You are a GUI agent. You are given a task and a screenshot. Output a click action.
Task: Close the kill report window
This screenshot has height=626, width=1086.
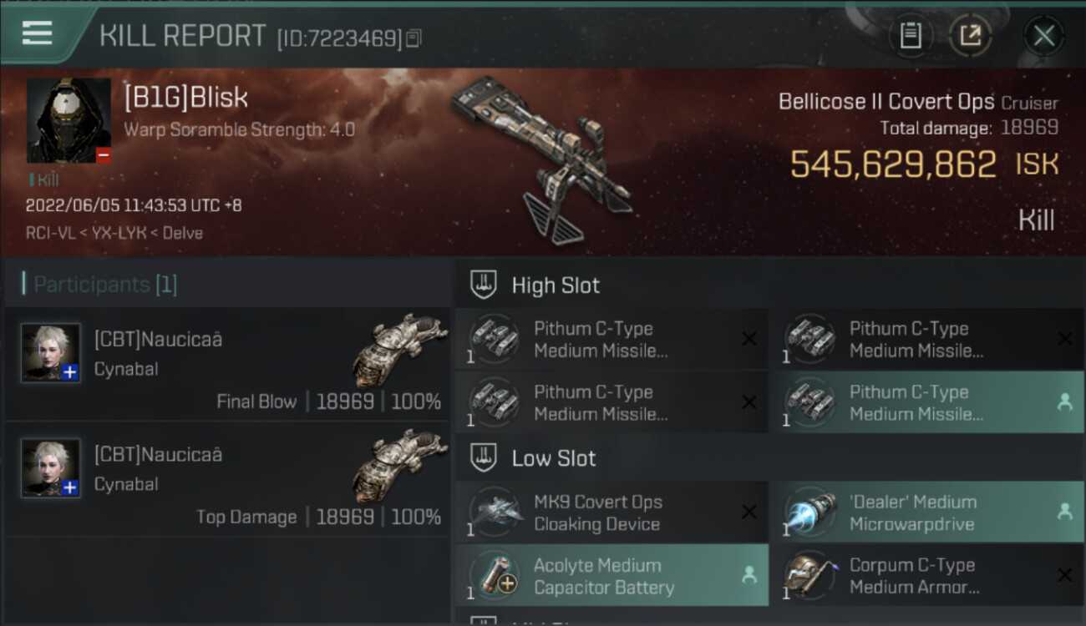(x=1043, y=35)
